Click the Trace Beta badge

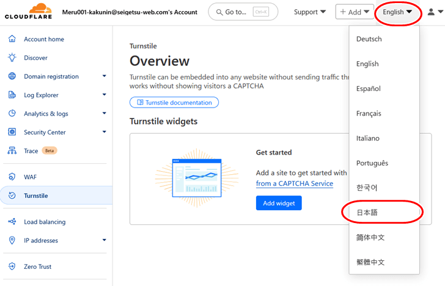(x=50, y=151)
